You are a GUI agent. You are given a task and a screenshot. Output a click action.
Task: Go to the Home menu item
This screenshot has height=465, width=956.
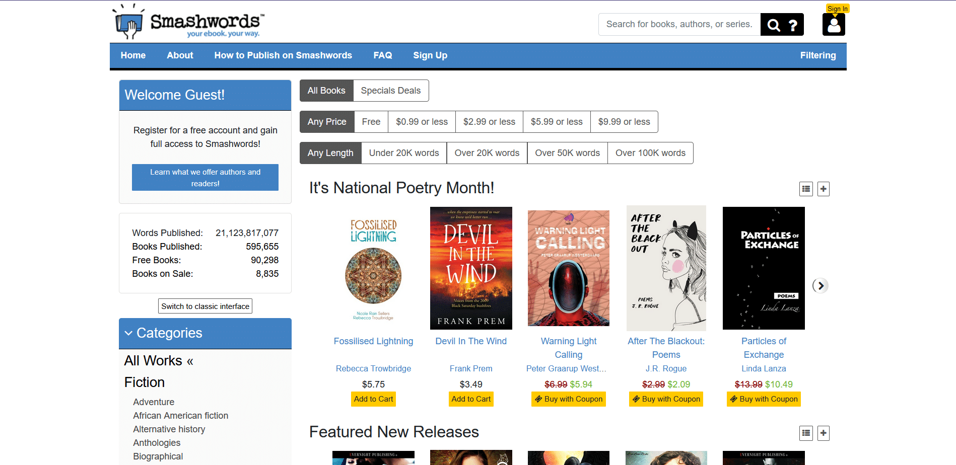tap(133, 55)
